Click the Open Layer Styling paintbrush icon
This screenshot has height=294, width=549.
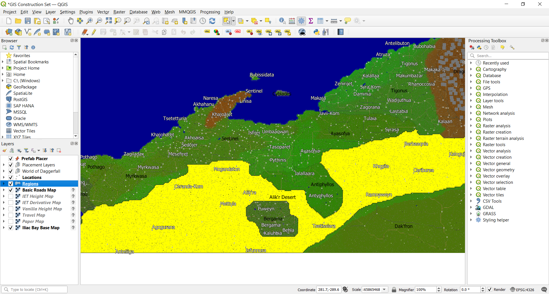coord(5,150)
